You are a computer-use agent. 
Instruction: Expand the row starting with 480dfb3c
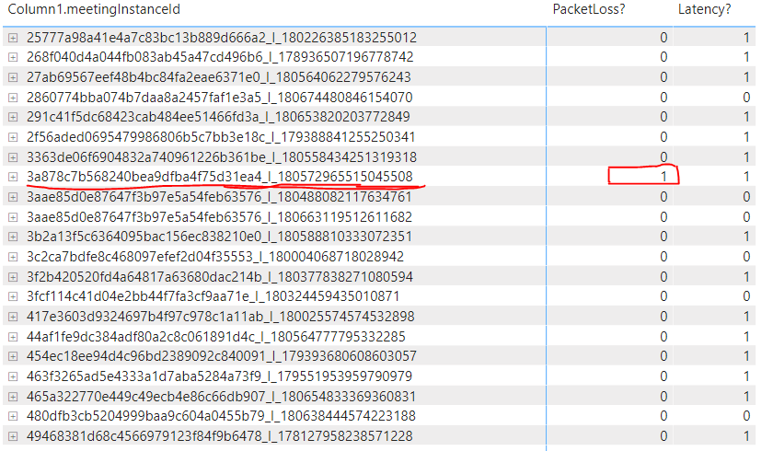(13, 416)
